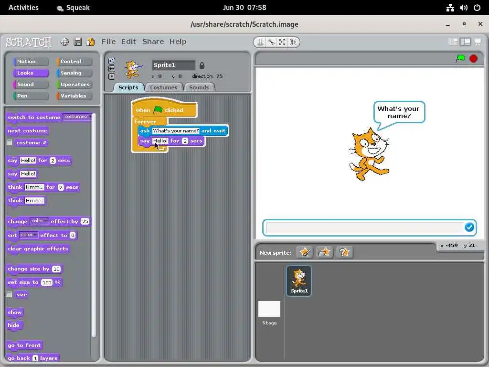This screenshot has height=367, width=489.
Task: Enable the costume # stage monitor checkbox
Action: coord(9,142)
